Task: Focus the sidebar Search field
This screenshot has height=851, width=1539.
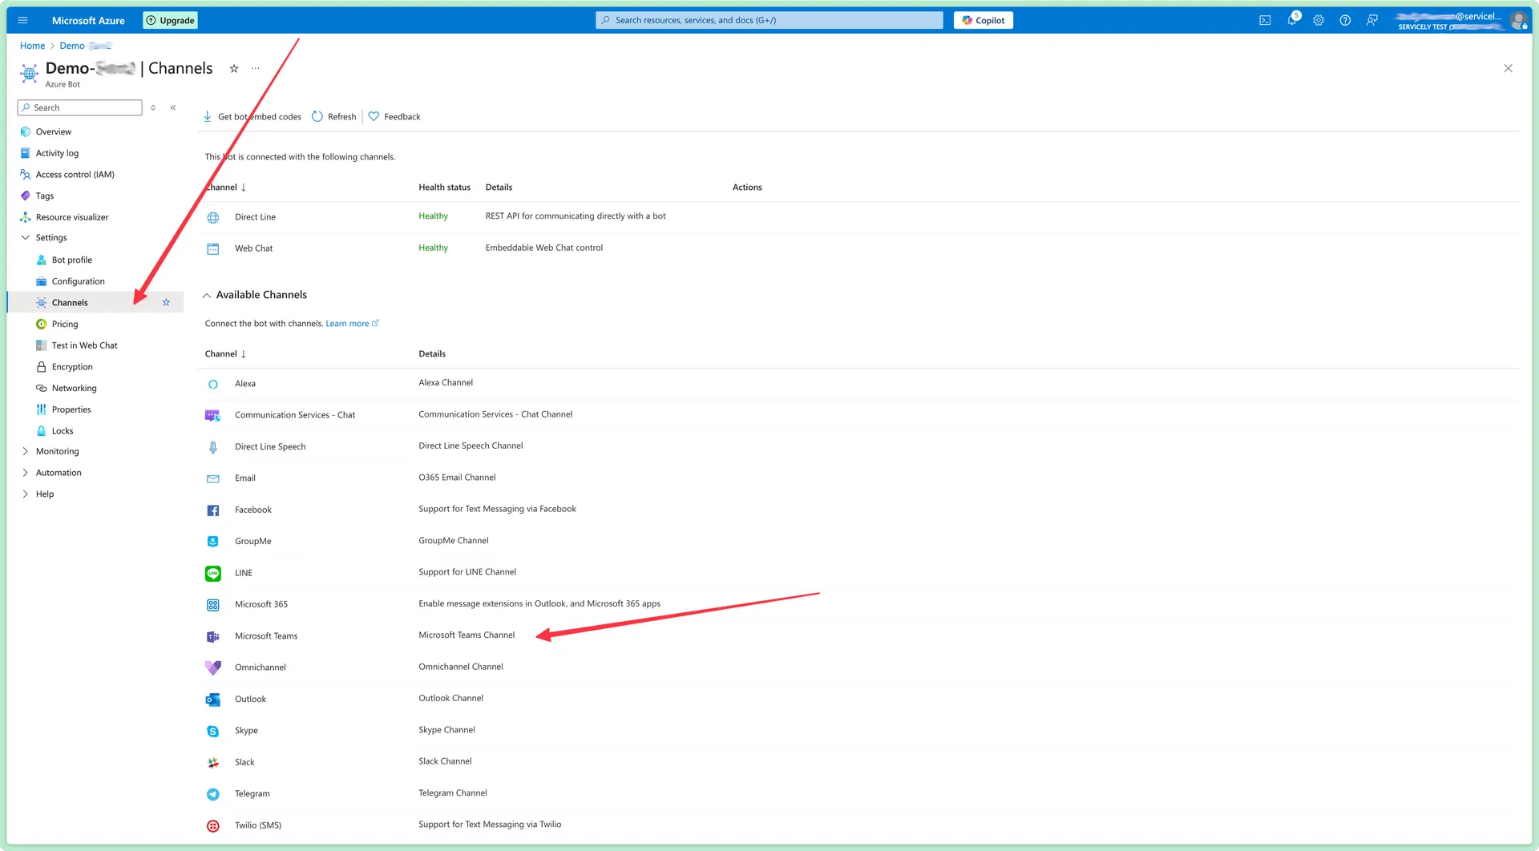Action: [80, 107]
